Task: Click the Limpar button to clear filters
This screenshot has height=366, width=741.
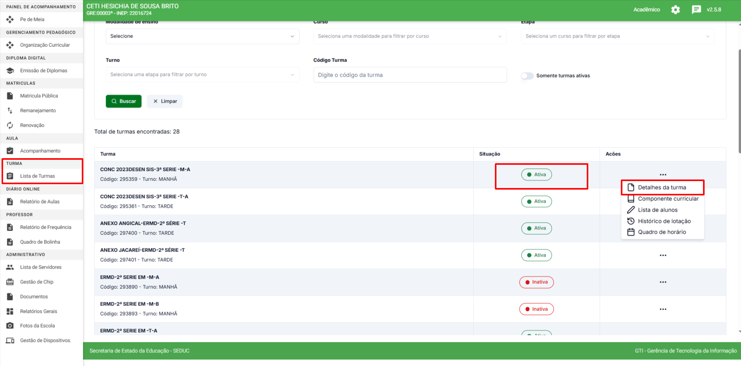Action: pyautogui.click(x=165, y=102)
